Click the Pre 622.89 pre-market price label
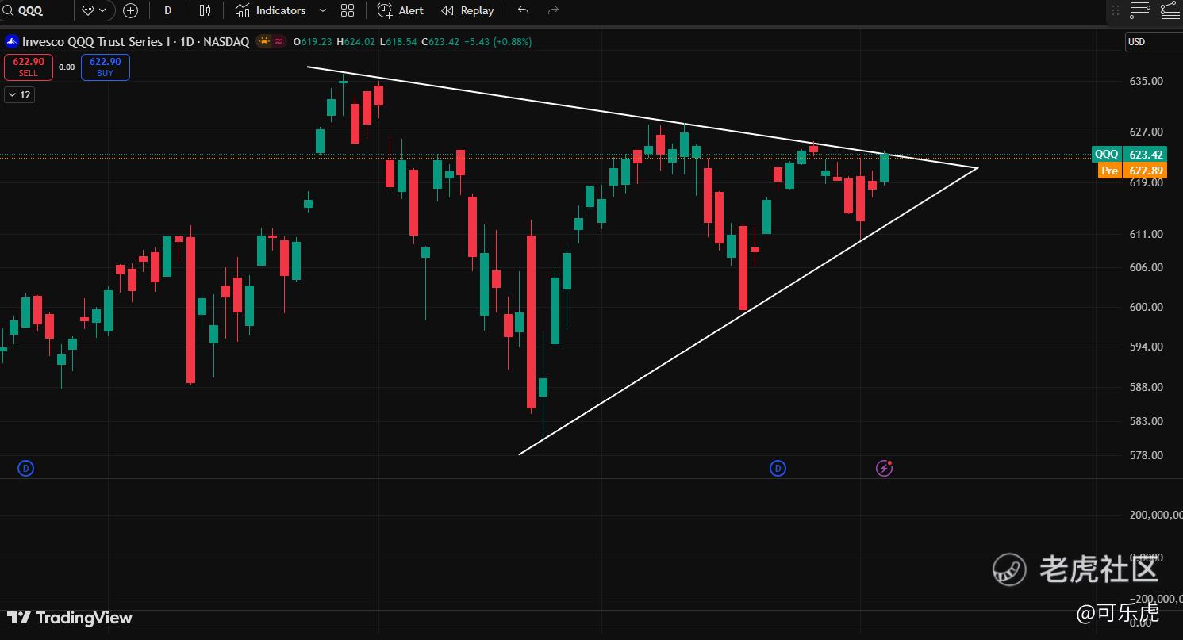This screenshot has width=1183, height=640. tap(1132, 171)
